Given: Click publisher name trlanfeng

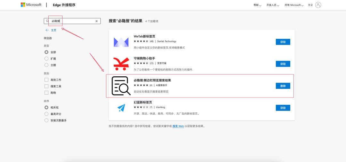Looking at the screenshot, I should pyautogui.click(x=161, y=107).
